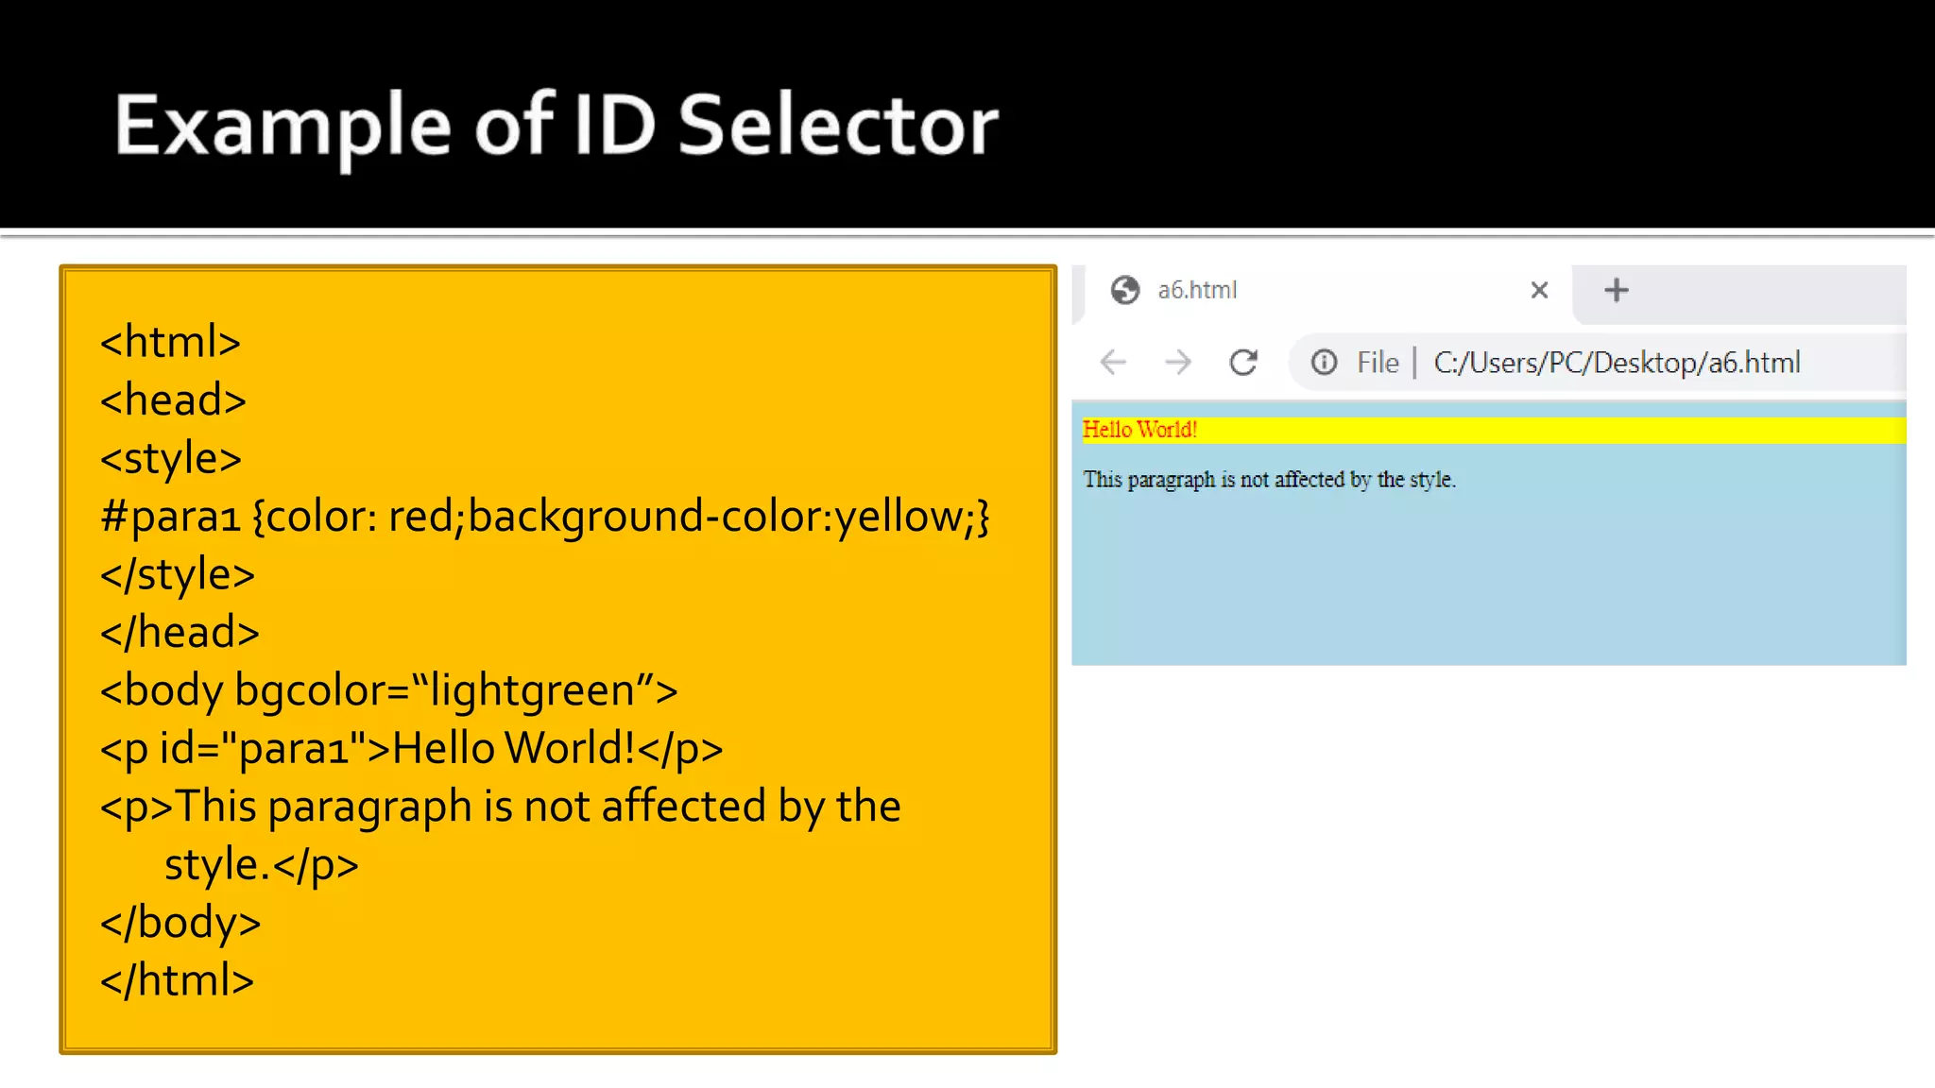The height and width of the screenshot is (1088, 1935).
Task: Open a new browser tab with plus
Action: (1617, 290)
